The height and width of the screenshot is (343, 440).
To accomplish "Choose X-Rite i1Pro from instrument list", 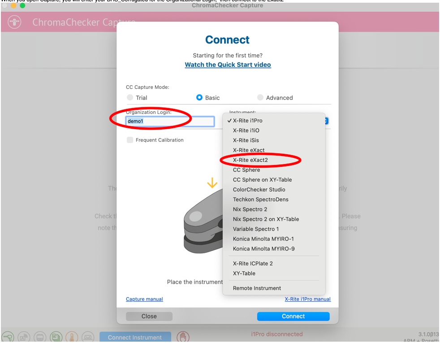I will pos(274,121).
